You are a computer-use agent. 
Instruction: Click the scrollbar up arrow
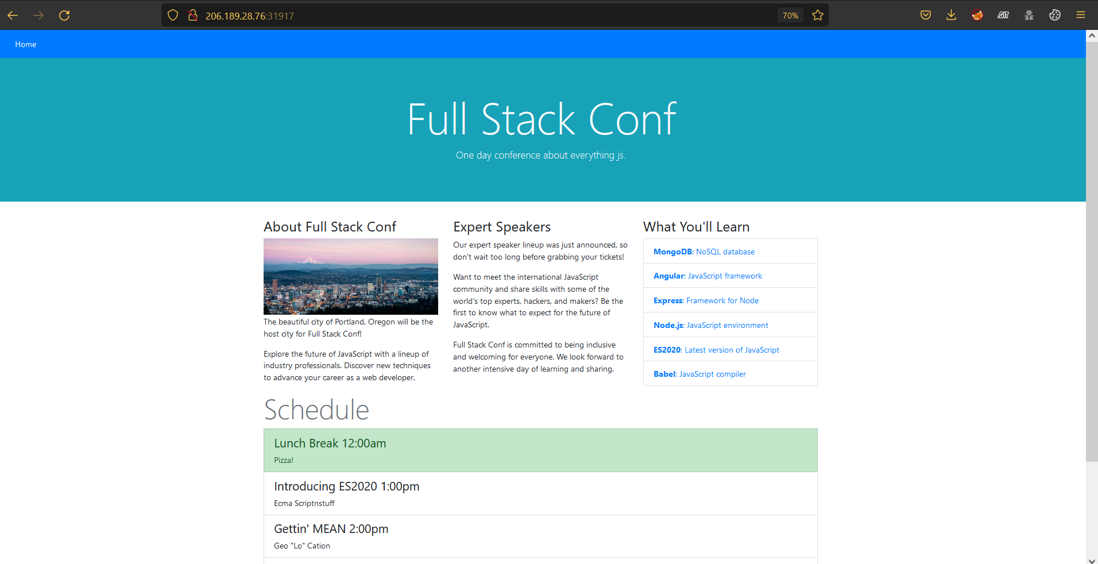[1092, 36]
